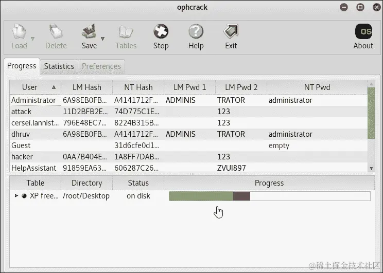The height and width of the screenshot is (273, 383).
Task: Stop the cracking process
Action: [161, 31]
